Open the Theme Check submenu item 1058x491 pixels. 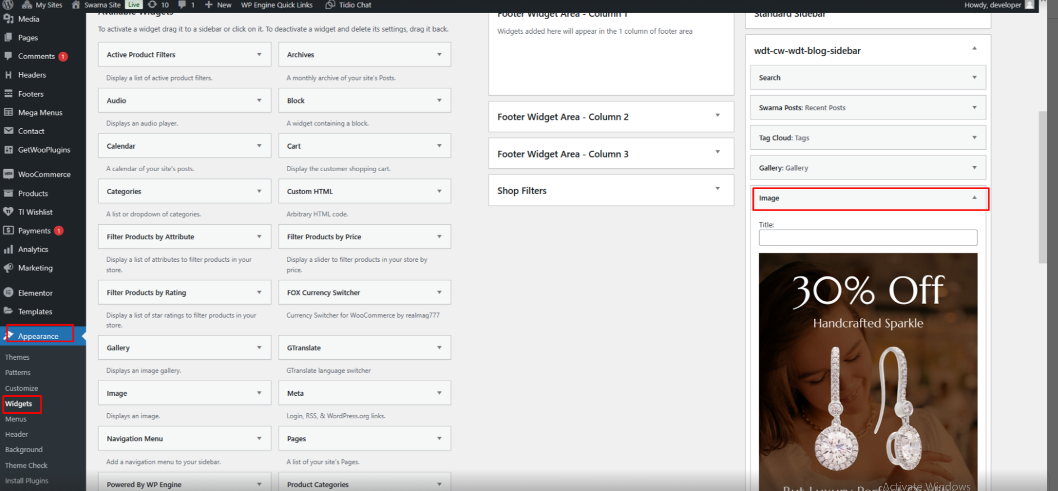(x=26, y=465)
